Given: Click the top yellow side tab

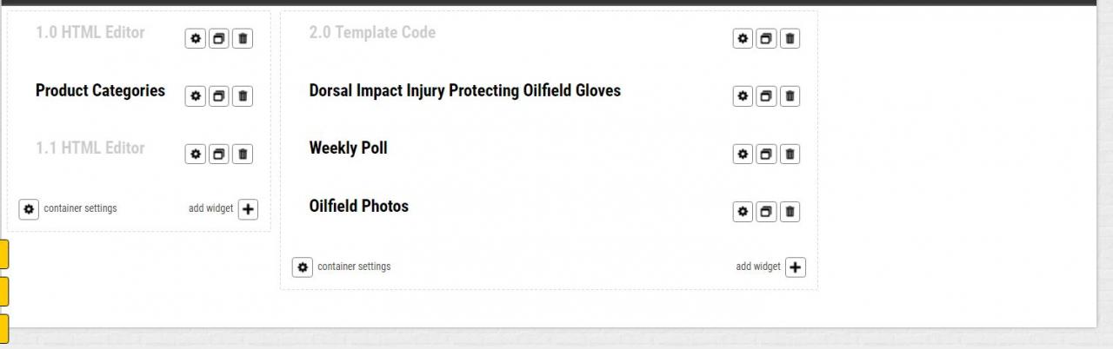Looking at the screenshot, I should coord(4,255).
